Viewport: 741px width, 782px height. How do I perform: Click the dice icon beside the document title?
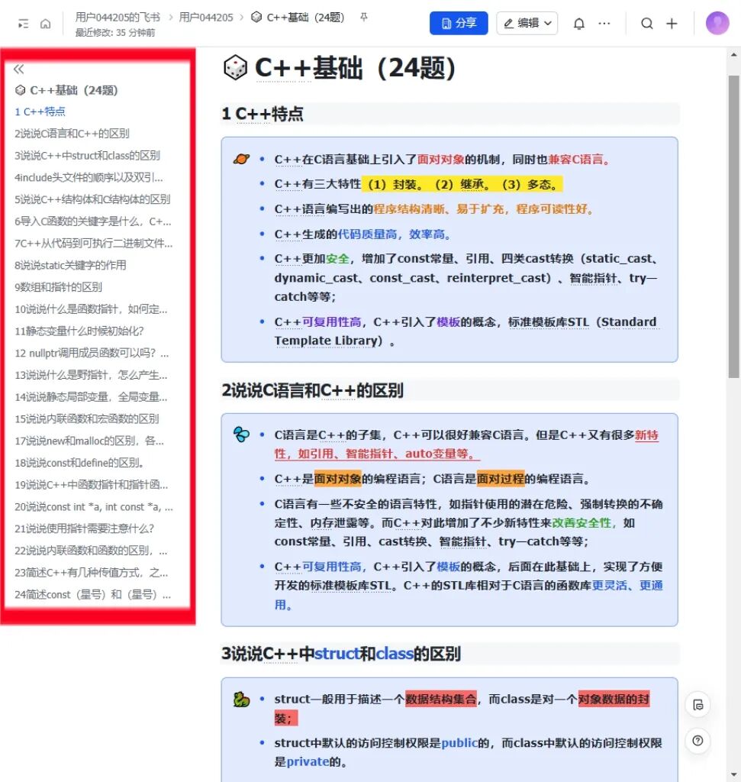tap(235, 67)
